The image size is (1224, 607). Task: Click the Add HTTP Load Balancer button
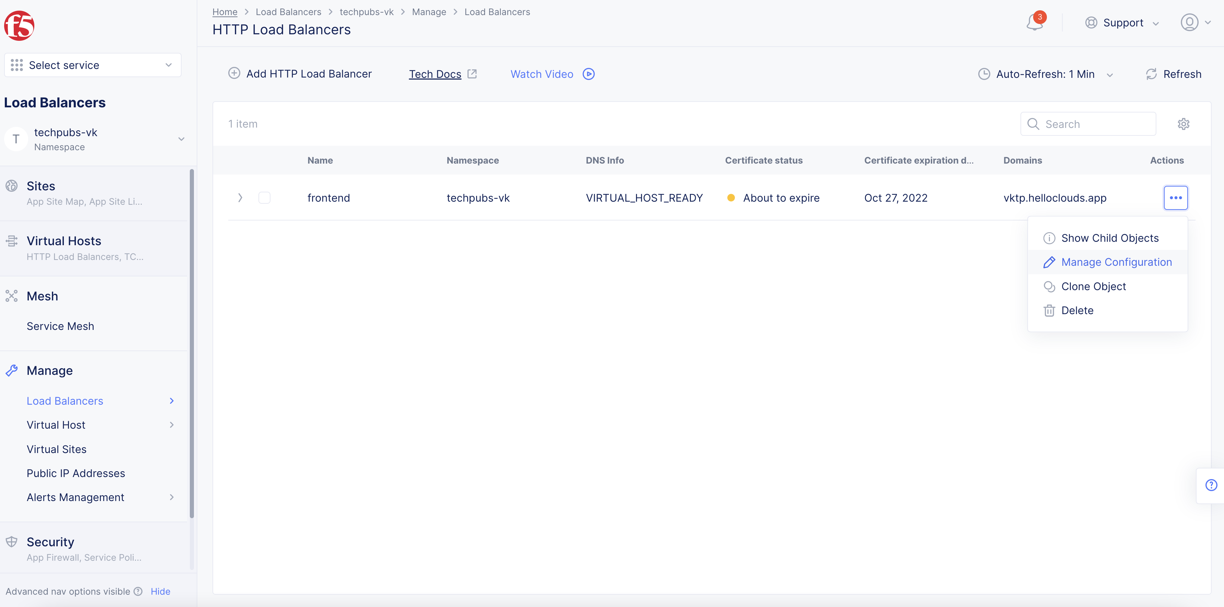[x=300, y=74]
